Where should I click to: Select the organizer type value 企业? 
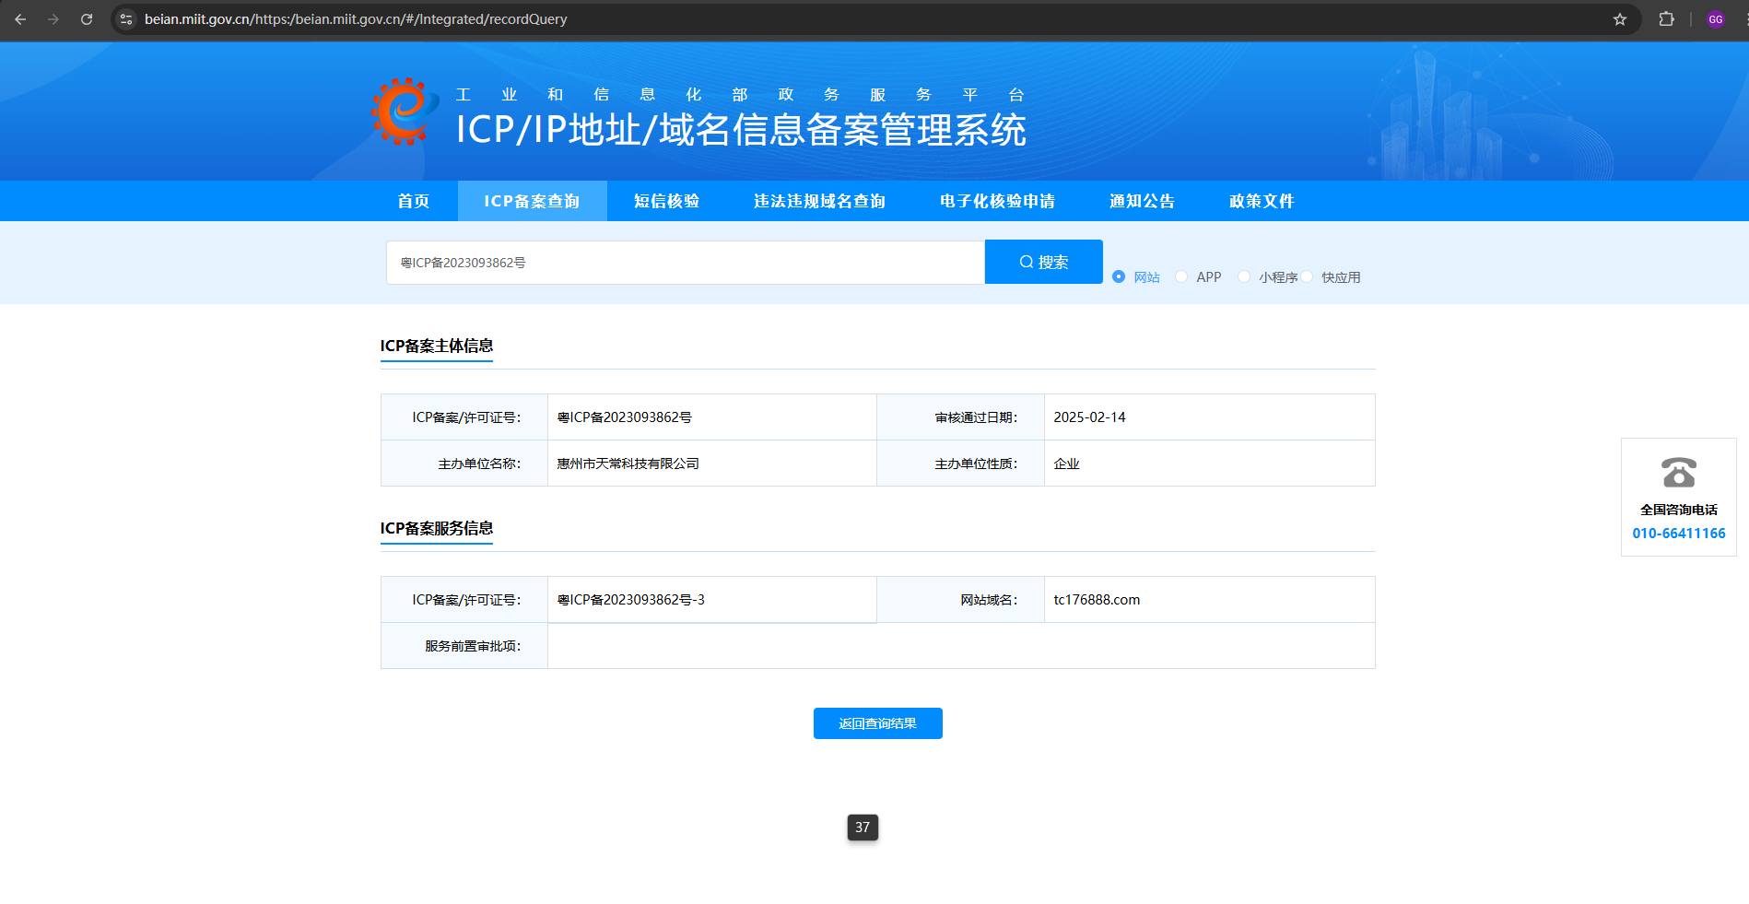point(1066,464)
